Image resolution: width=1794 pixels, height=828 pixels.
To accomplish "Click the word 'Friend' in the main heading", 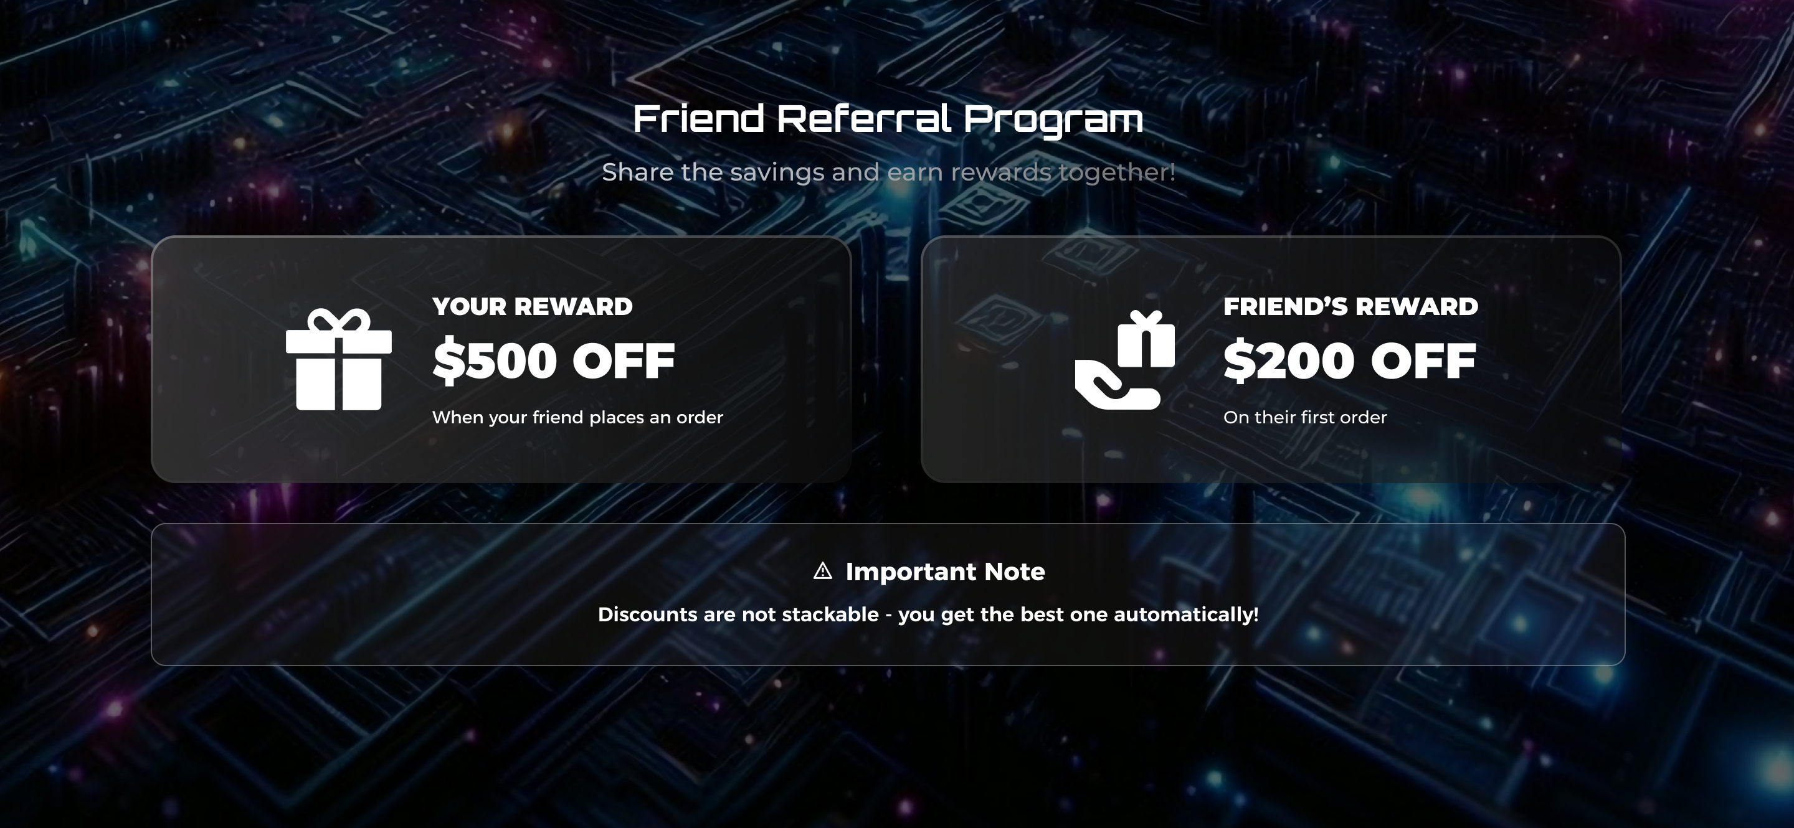I will tap(698, 119).
